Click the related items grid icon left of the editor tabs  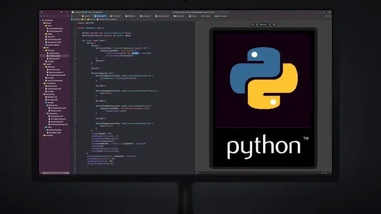click(72, 16)
